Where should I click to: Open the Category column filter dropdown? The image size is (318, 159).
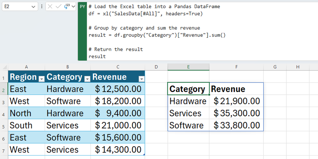(87, 79)
